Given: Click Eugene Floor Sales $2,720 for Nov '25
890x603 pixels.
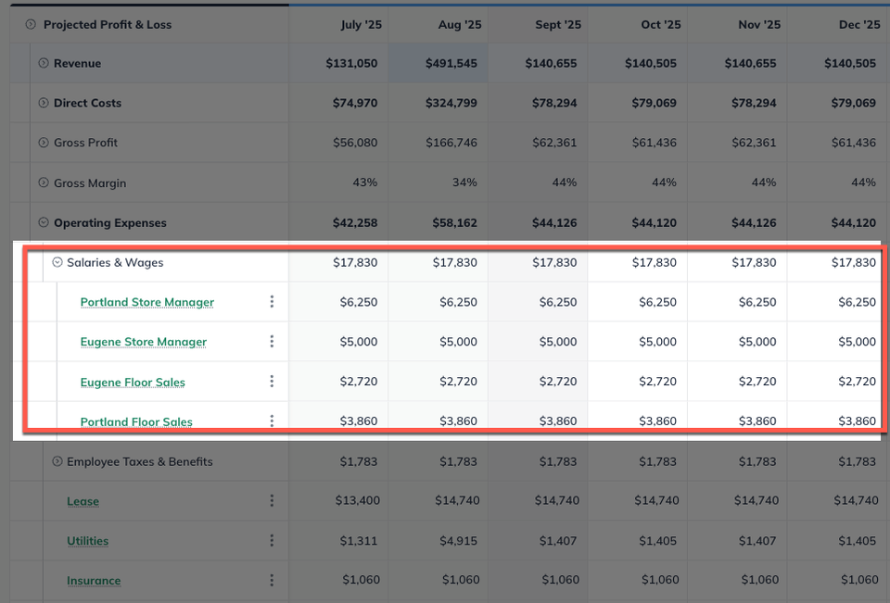Looking at the screenshot, I should click(757, 382).
